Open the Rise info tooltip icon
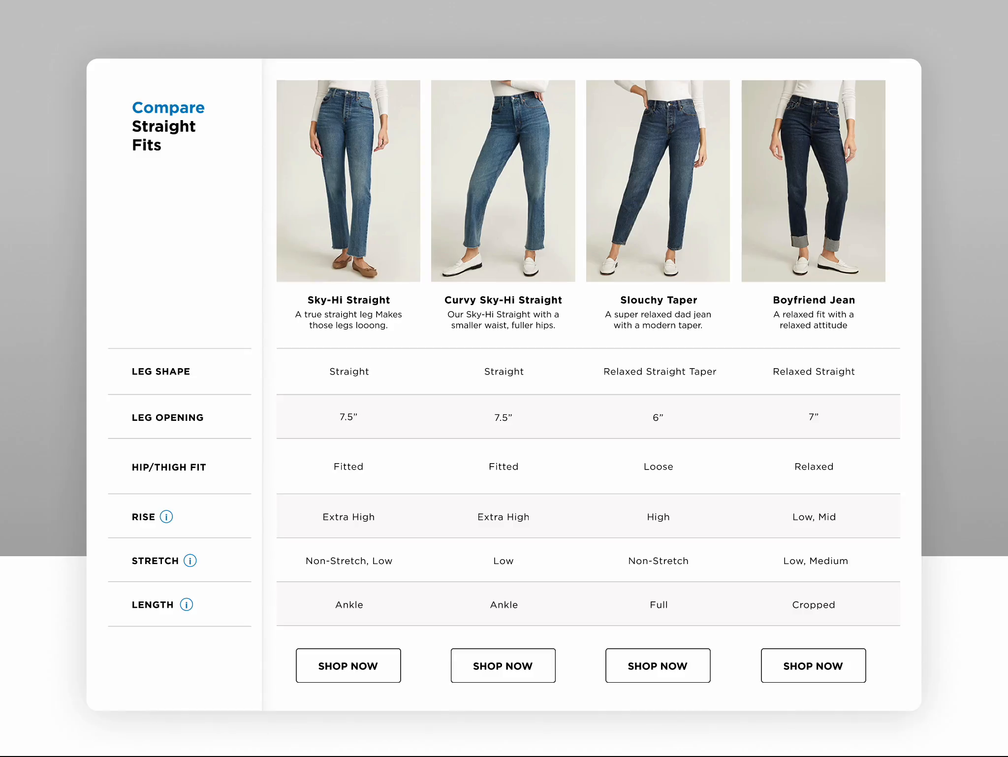 tap(166, 517)
